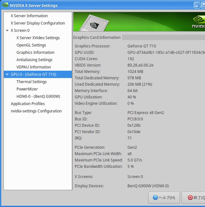Click X Screens value Screen 0
Image resolution: width=205 pixels, height=207 pixels.
(x=135, y=177)
